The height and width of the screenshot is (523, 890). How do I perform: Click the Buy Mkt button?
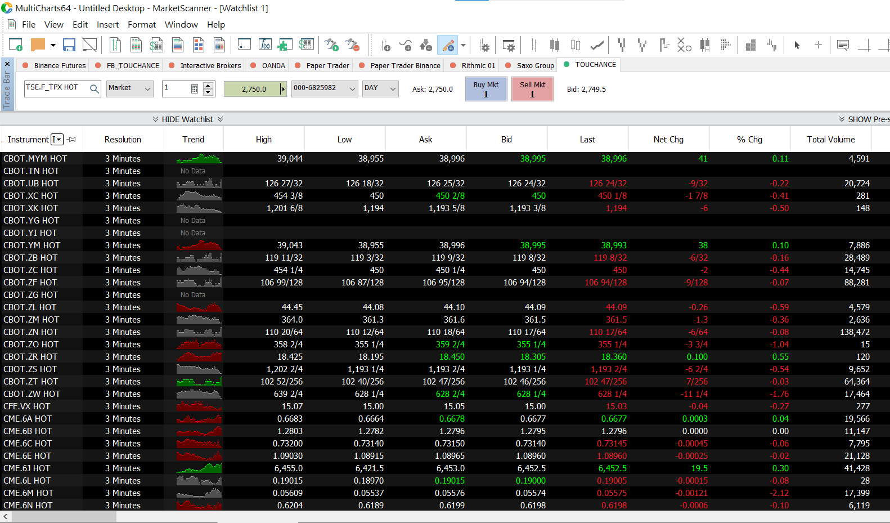pyautogui.click(x=486, y=89)
